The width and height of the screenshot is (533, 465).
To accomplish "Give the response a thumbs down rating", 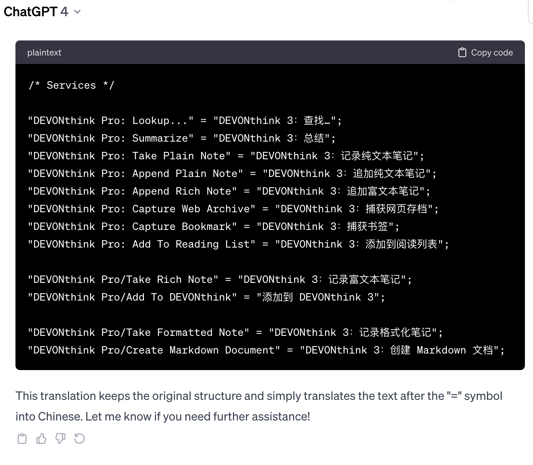I will 60,439.
